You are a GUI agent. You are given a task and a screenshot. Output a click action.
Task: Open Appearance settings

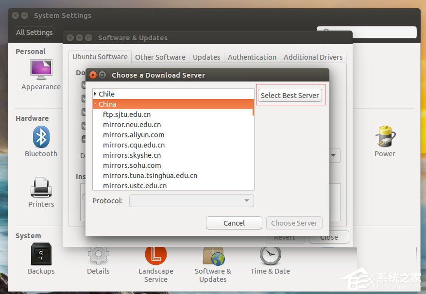click(41, 73)
